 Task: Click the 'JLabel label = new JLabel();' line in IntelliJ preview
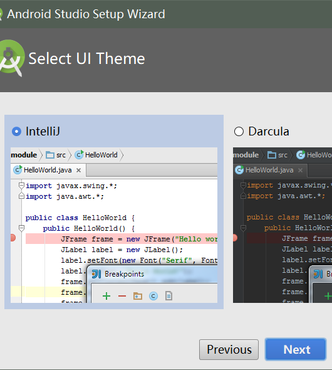click(x=122, y=250)
